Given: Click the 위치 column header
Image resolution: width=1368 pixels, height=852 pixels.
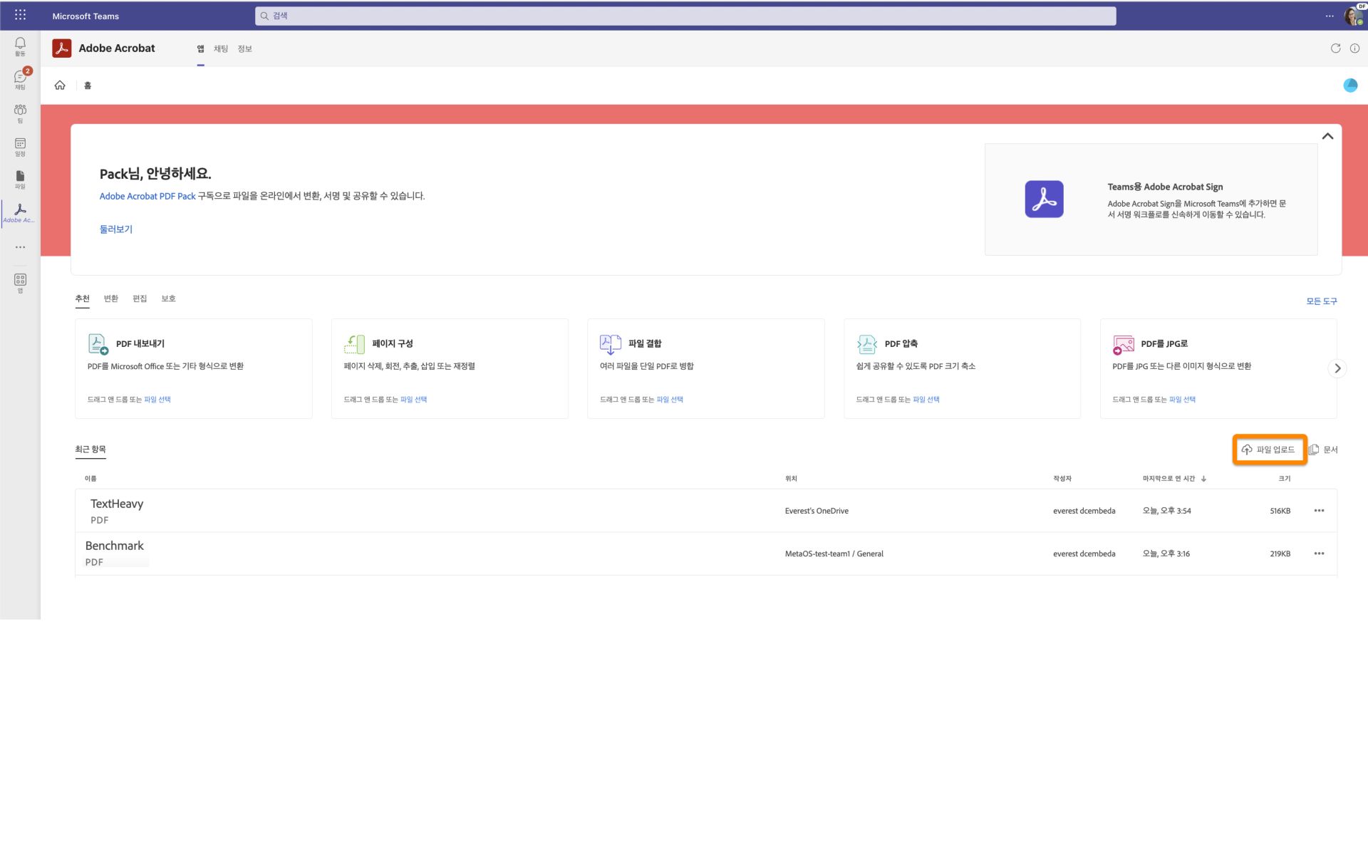Looking at the screenshot, I should (x=791, y=479).
